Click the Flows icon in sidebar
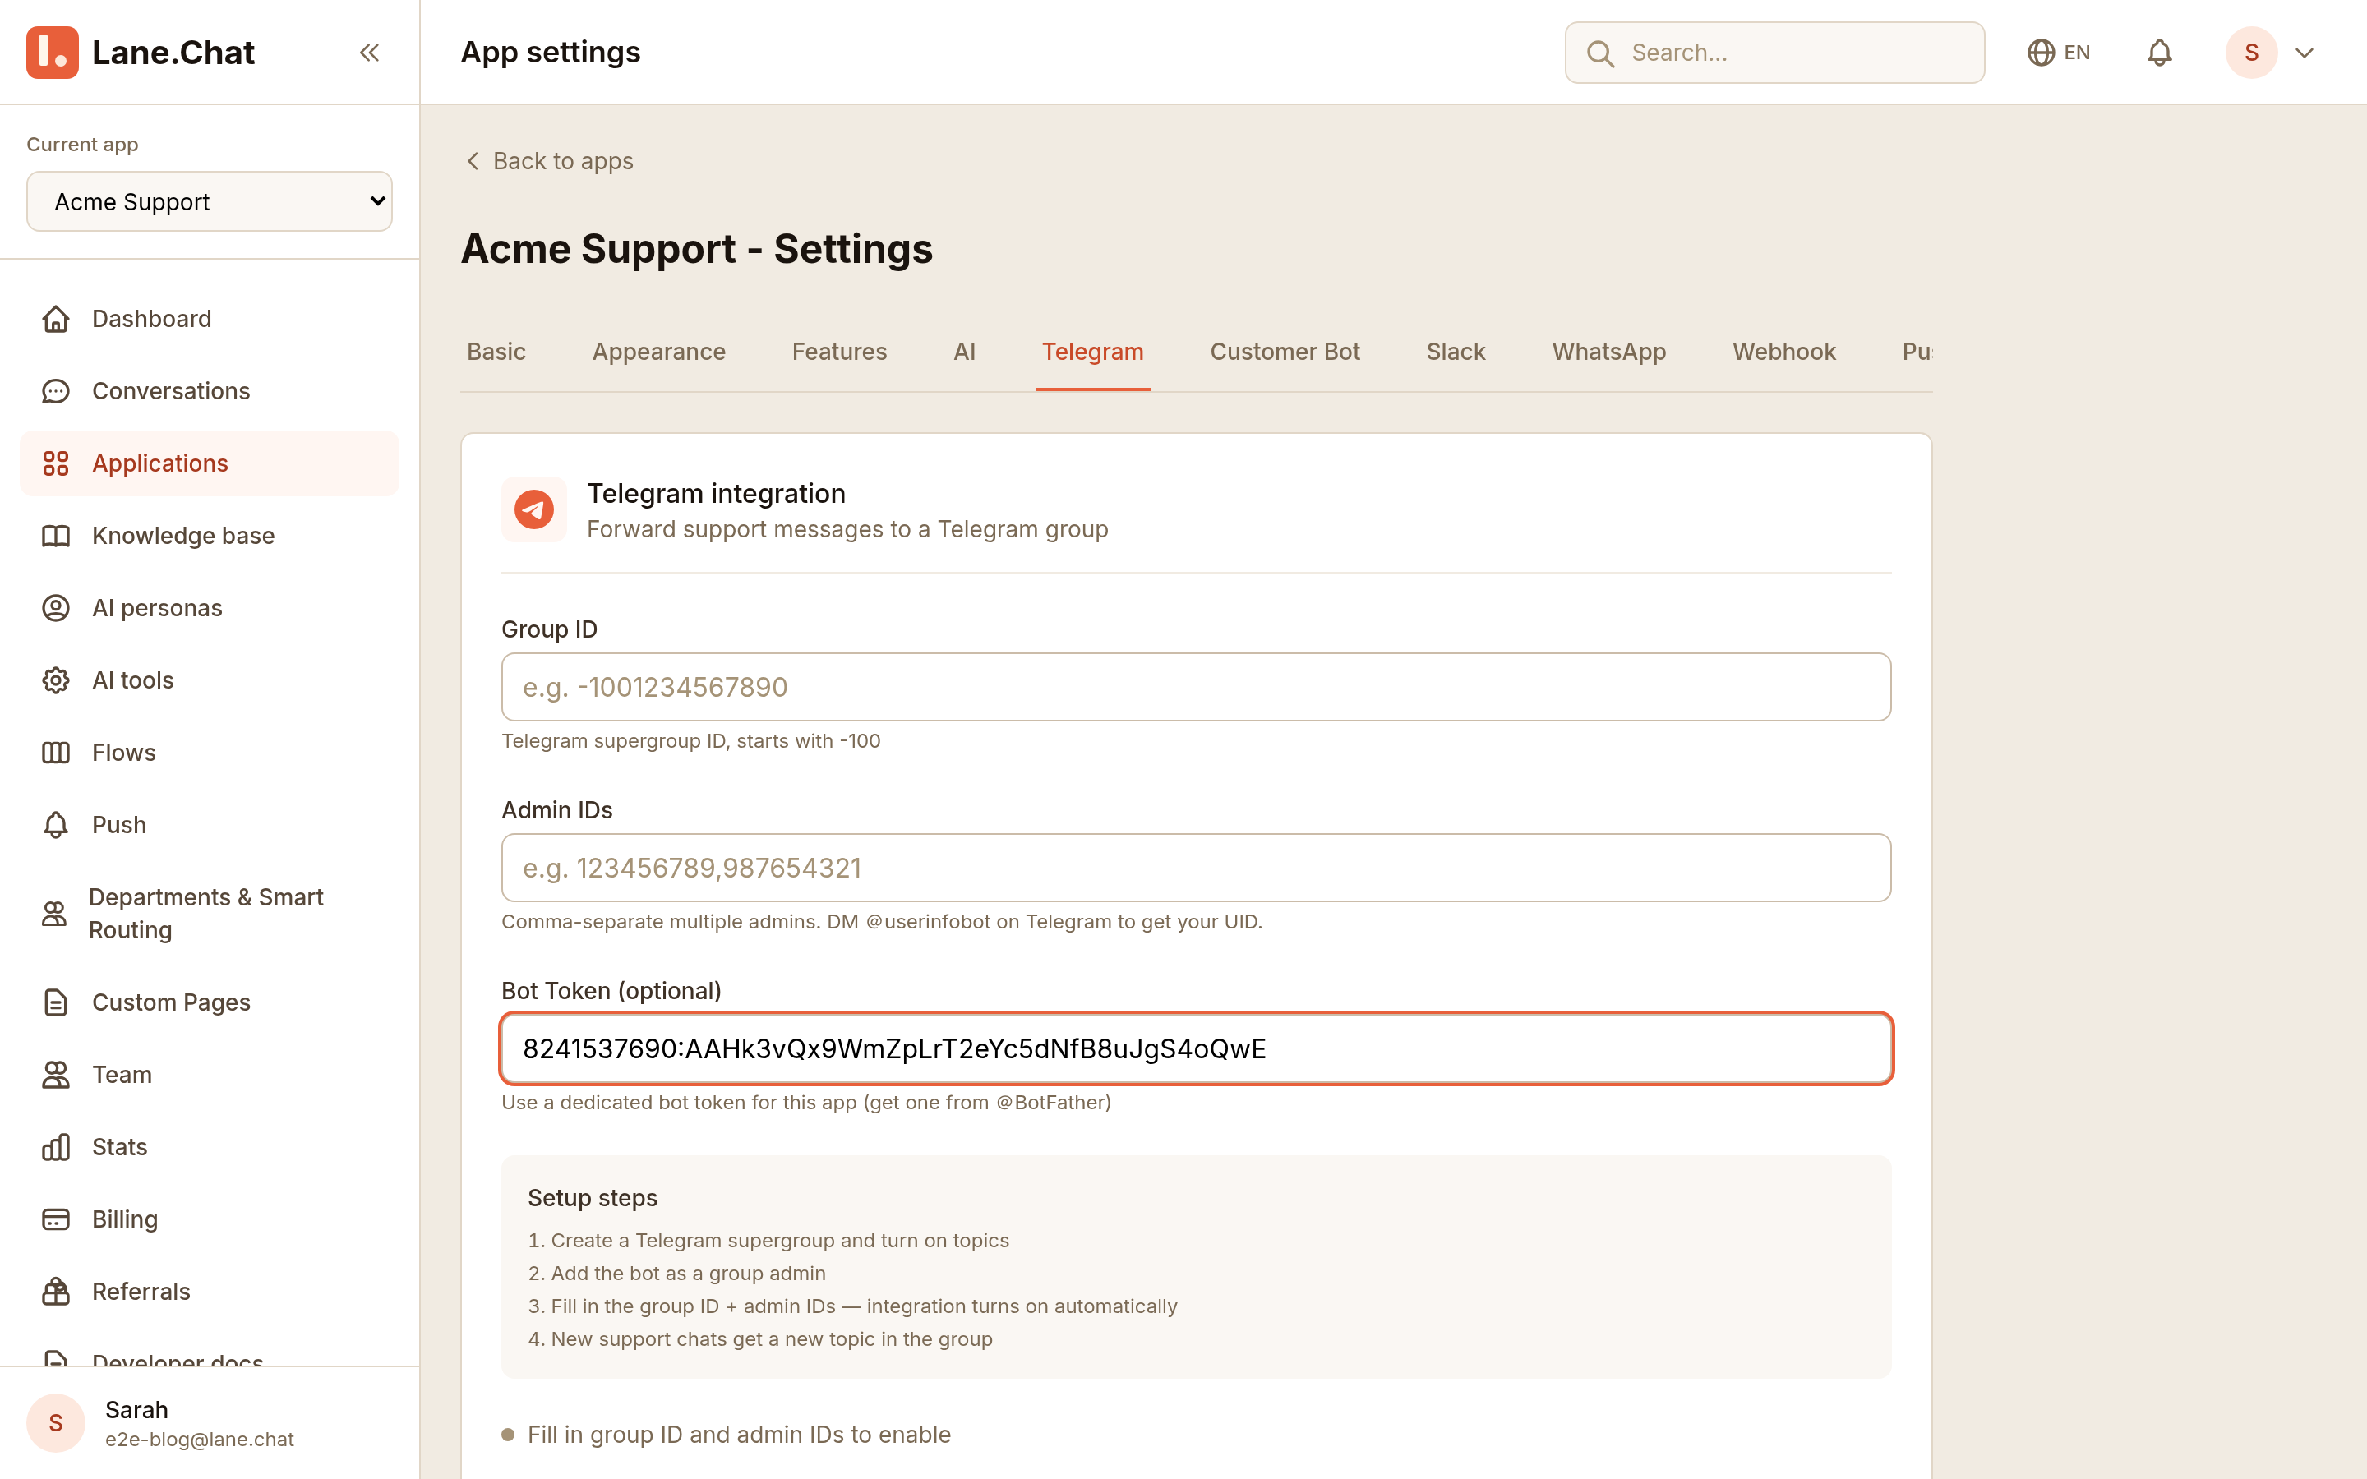Screen dimensions: 2367x1479 (56, 753)
